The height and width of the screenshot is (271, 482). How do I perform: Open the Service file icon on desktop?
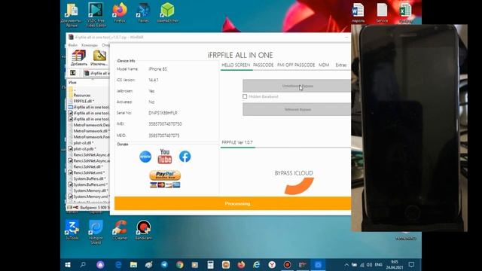pyautogui.click(x=382, y=13)
